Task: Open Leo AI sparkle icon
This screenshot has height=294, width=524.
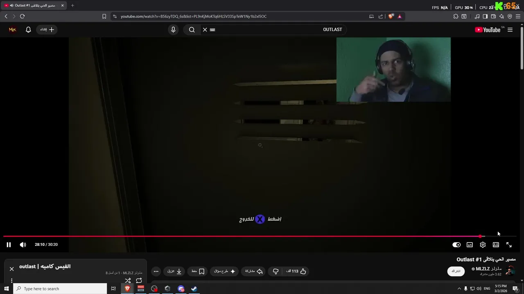Action: click(501, 16)
